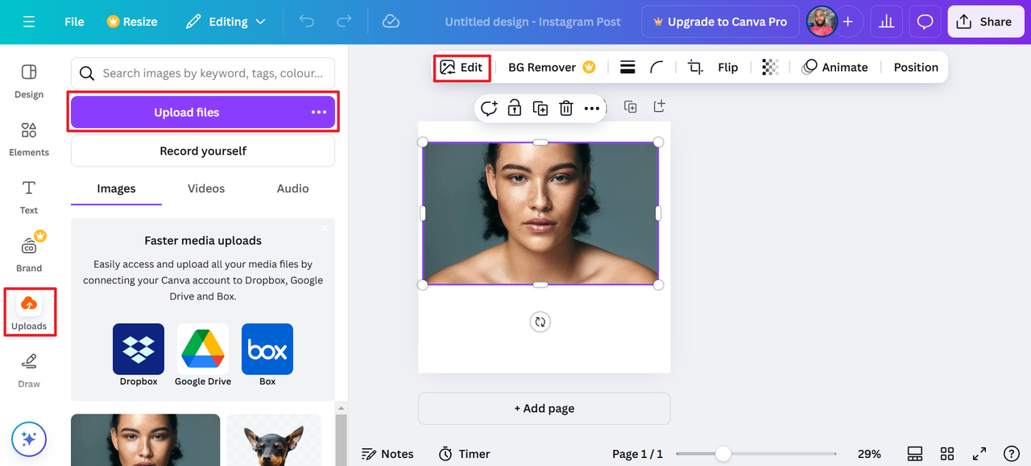The image size is (1031, 466).
Task: Expand the Editing mode dropdown
Action: point(225,22)
